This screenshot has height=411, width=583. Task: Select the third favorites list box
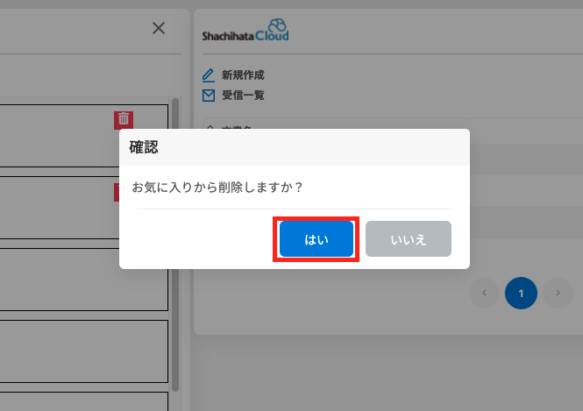click(x=83, y=280)
